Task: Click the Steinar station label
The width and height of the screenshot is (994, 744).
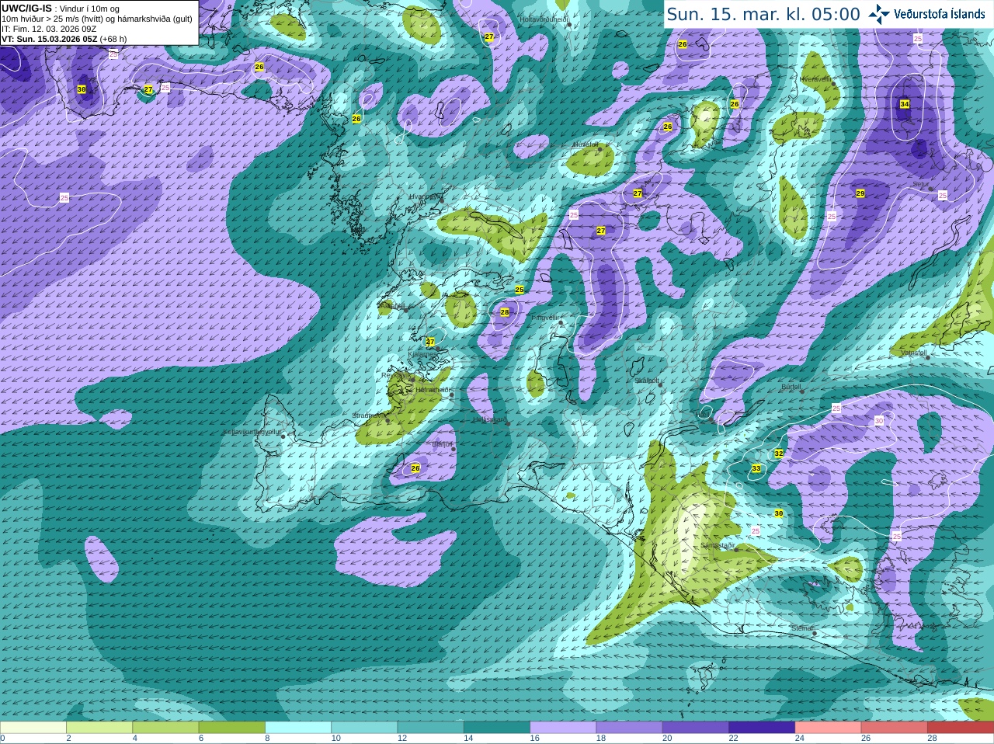Action: 801,628
